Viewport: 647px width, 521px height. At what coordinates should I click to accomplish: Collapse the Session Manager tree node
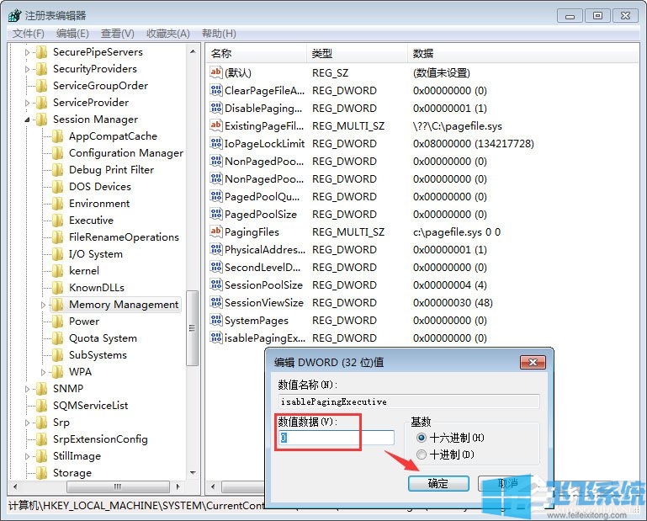(27, 120)
